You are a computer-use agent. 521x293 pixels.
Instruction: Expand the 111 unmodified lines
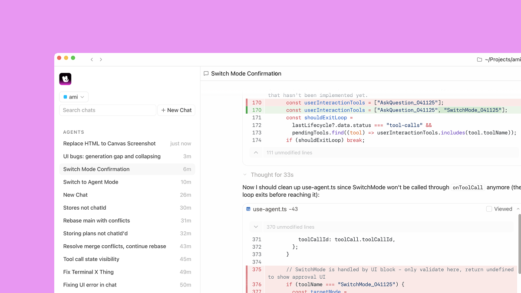[x=256, y=153]
